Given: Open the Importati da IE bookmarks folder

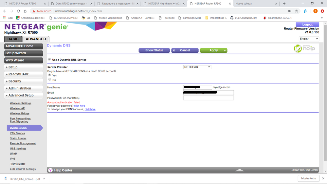Looking at the screenshot, I should 216,18.
